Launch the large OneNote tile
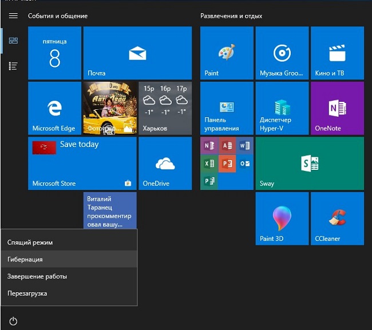The height and width of the screenshot is (330, 372). point(337,108)
